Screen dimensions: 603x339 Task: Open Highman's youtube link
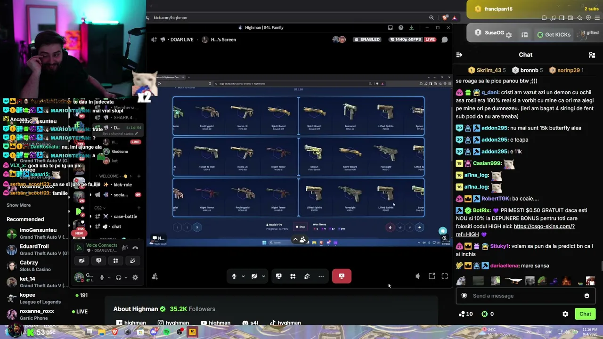[x=215, y=323]
